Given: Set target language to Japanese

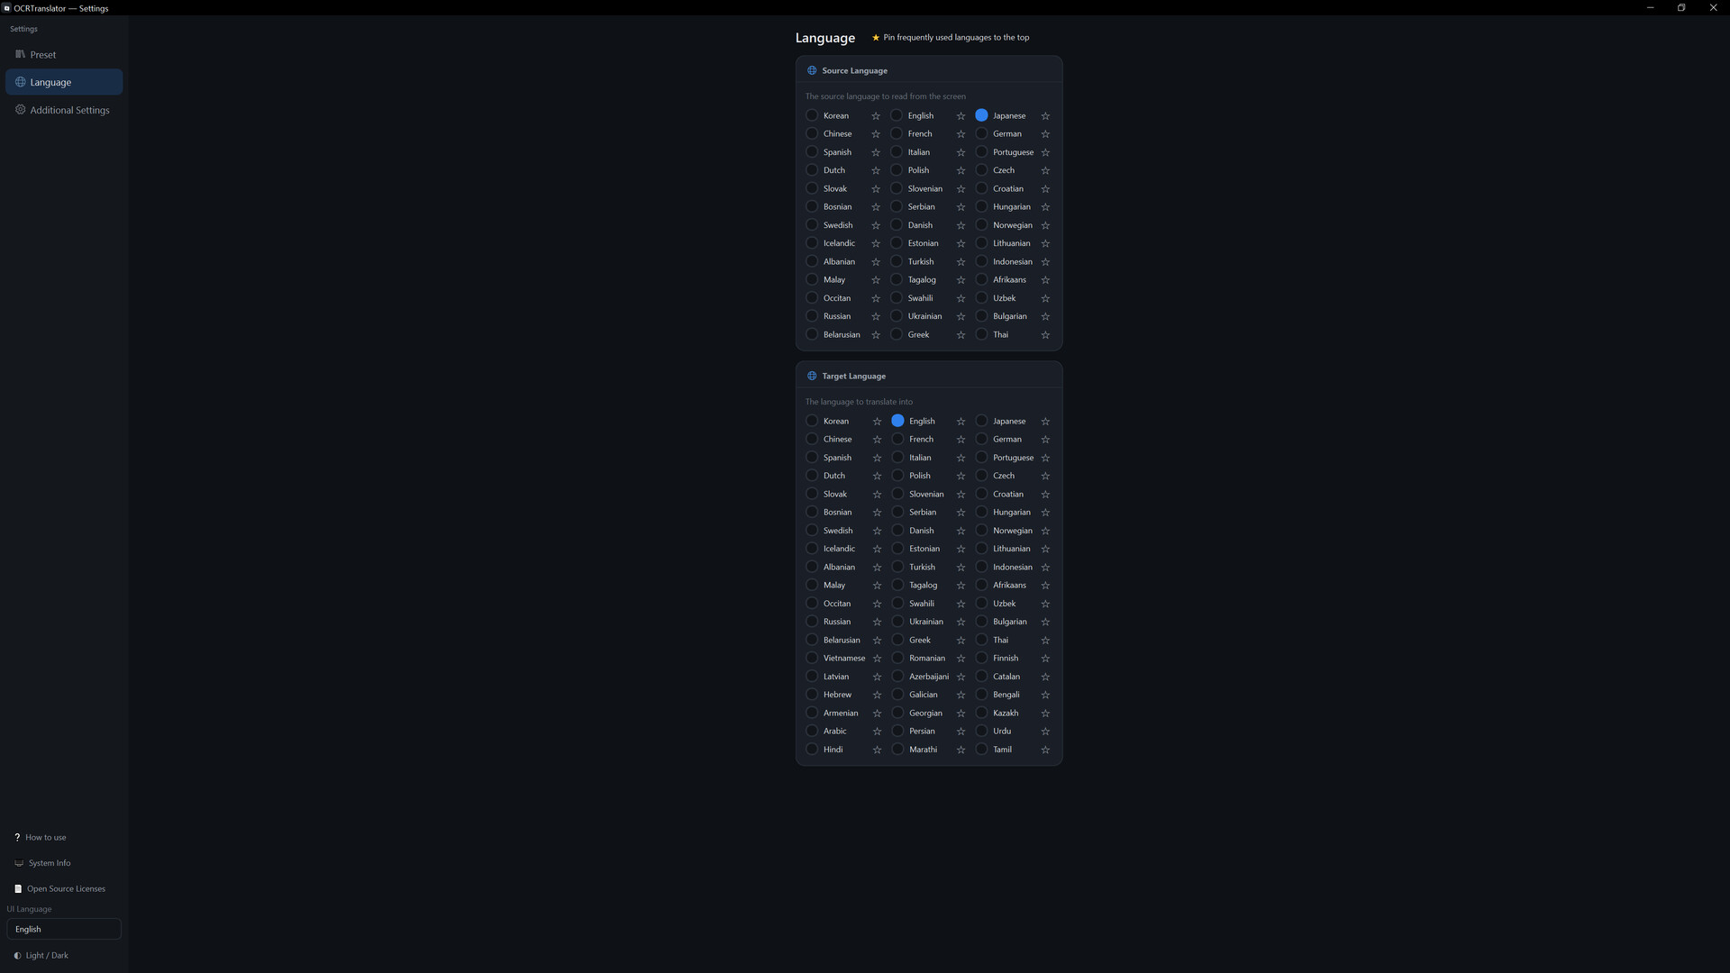Looking at the screenshot, I should (981, 421).
